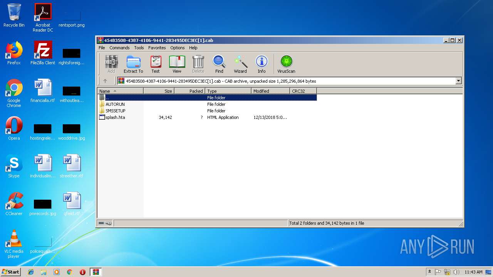
Task: Go up one folder level
Action: [105, 81]
